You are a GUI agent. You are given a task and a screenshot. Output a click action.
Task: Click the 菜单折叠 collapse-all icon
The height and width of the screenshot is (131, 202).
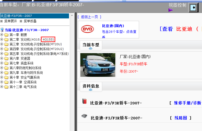coord(21,21)
